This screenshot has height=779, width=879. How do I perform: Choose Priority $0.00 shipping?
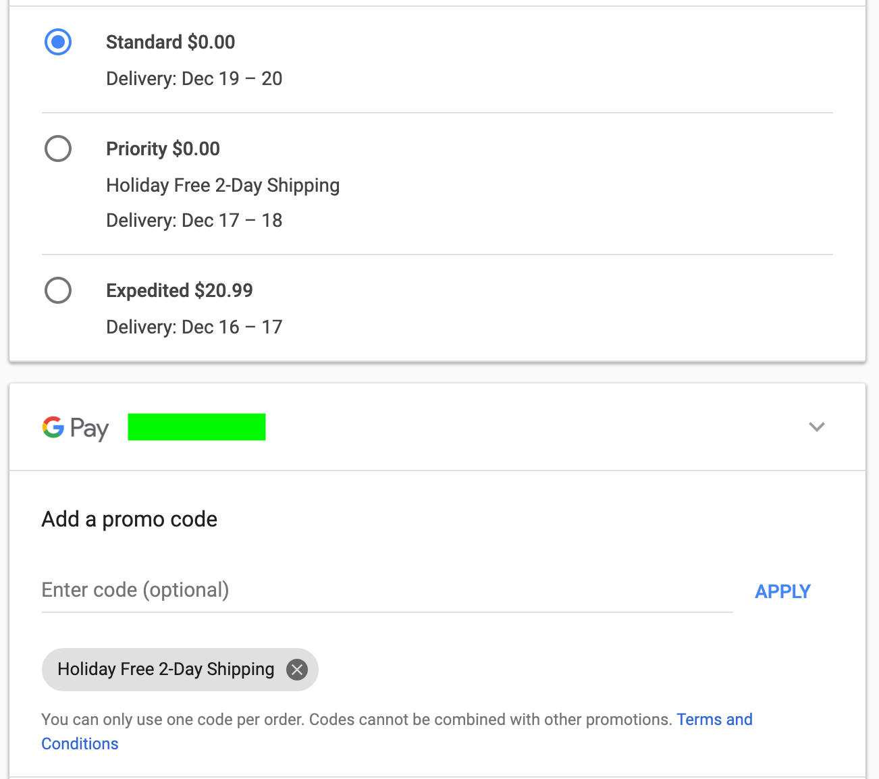(58, 149)
